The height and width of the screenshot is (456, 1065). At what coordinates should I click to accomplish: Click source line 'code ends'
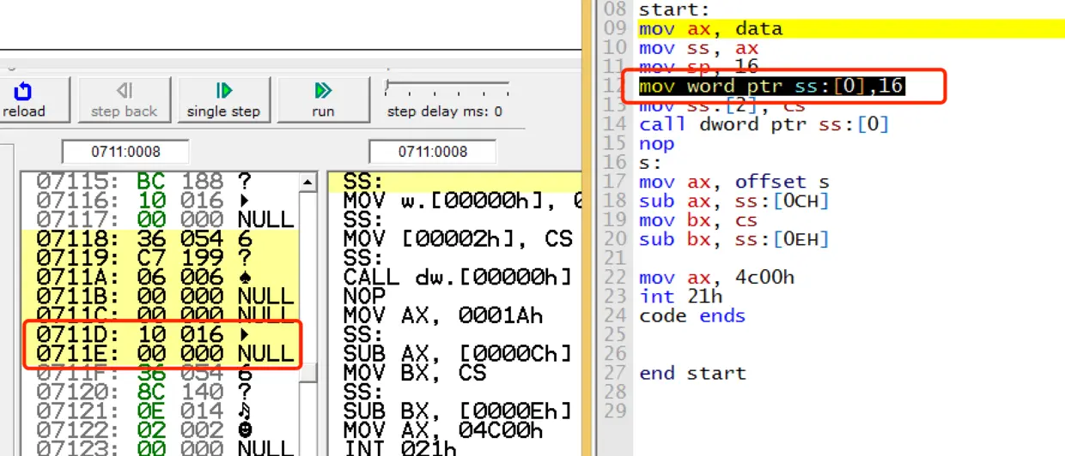click(693, 315)
